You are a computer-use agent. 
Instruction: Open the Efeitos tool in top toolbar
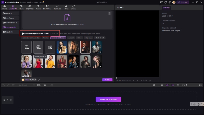click(73, 7)
